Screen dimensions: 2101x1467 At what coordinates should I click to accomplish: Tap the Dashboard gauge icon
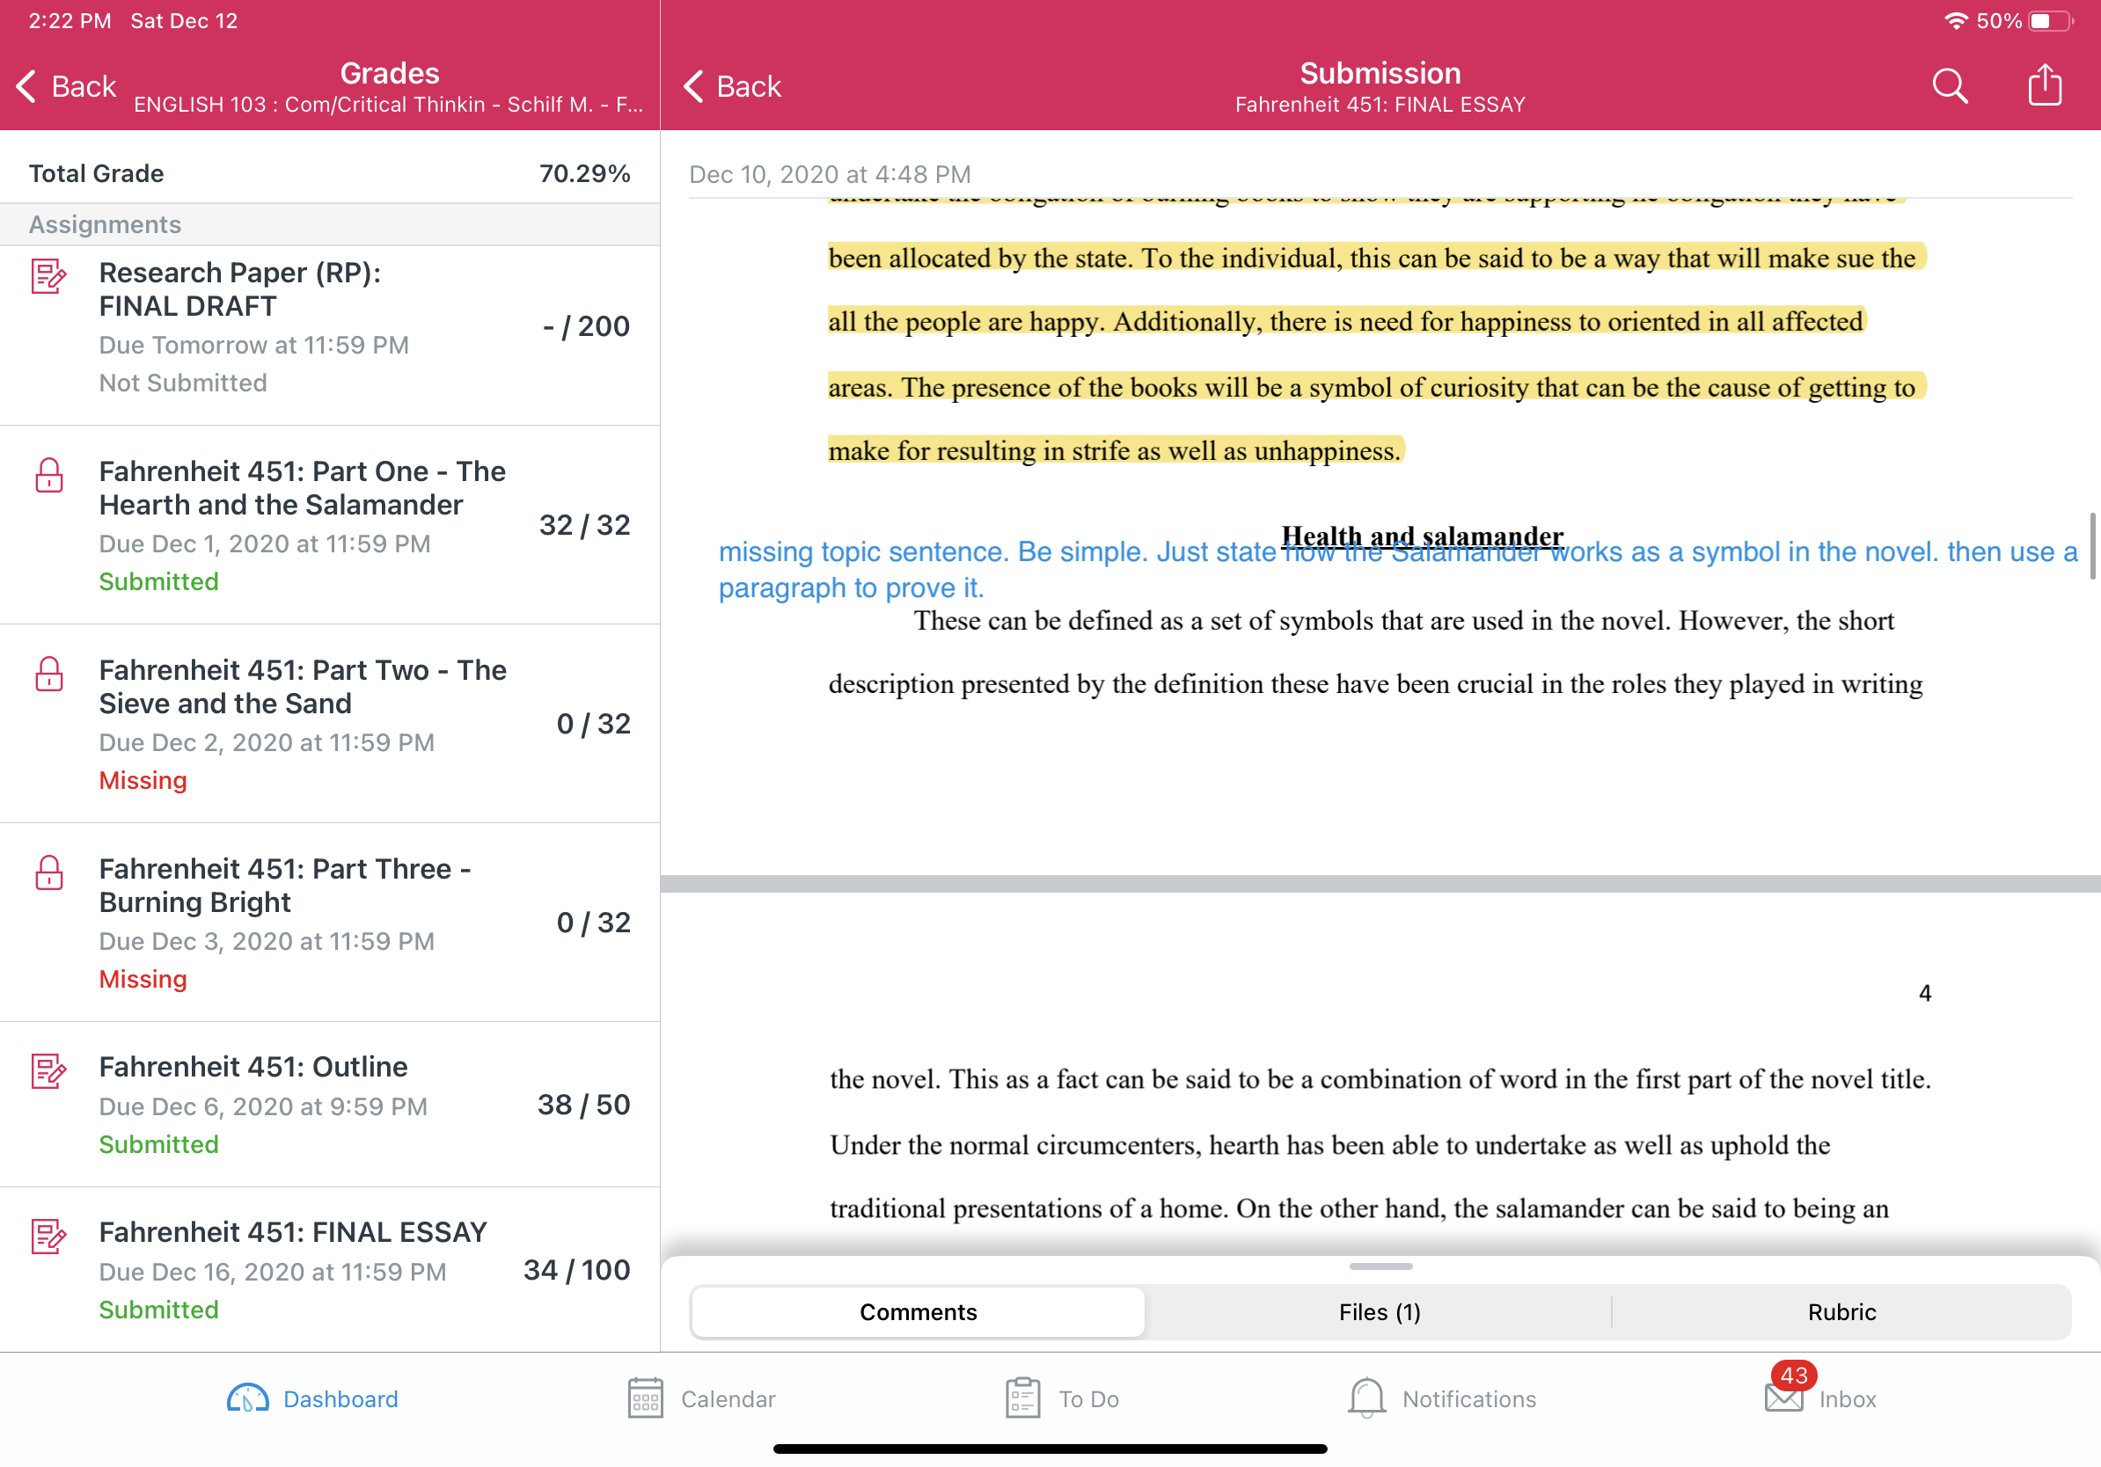(247, 1398)
